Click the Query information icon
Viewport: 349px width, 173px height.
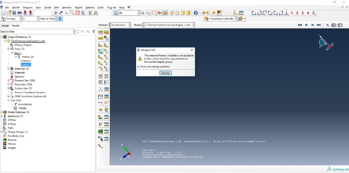196,13
